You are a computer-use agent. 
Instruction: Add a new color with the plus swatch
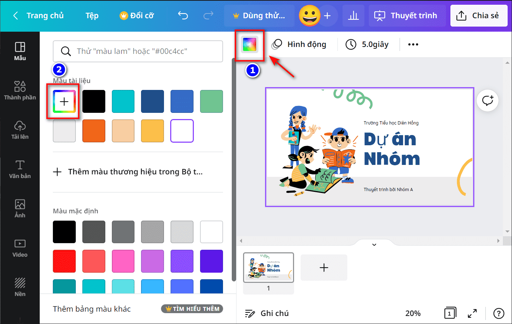(64, 101)
